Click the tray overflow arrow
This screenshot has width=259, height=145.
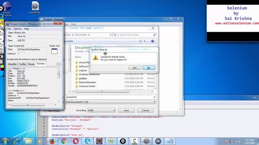222,141
